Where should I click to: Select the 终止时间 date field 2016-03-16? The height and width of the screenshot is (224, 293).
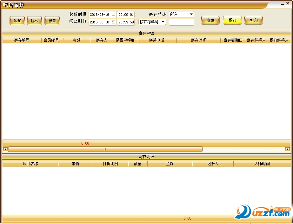click(103, 22)
